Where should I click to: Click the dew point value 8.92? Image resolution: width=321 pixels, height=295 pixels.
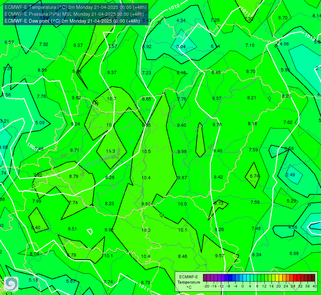pos(109,230)
